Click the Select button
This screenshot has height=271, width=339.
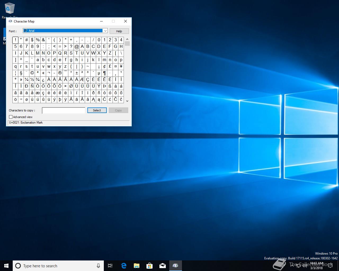pyautogui.click(x=97, y=110)
